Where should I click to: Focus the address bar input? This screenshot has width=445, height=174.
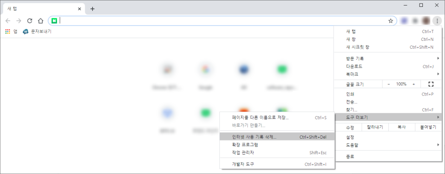222,21
